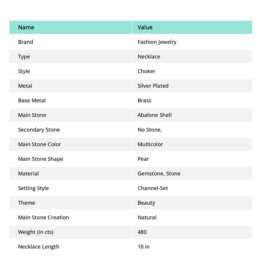Select the Necklace type value
Screen dimensions: 258x258
click(149, 57)
